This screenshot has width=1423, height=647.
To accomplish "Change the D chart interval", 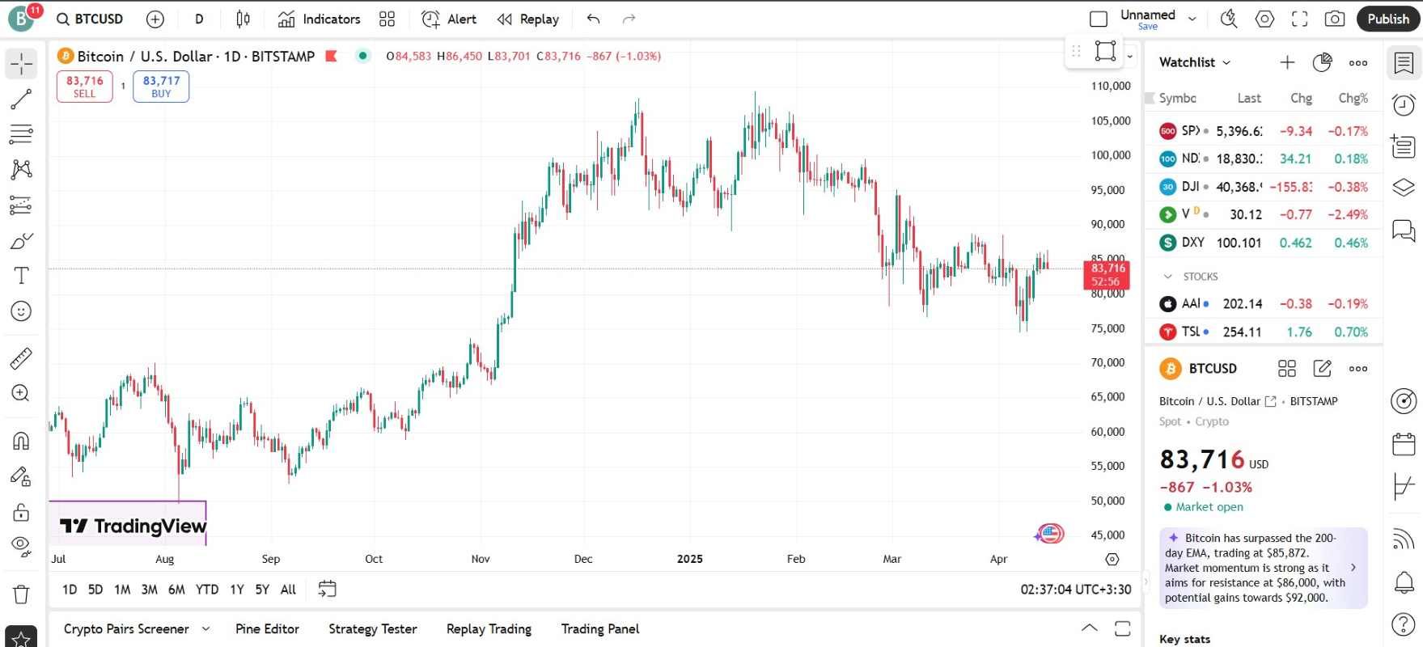I will pos(199,19).
